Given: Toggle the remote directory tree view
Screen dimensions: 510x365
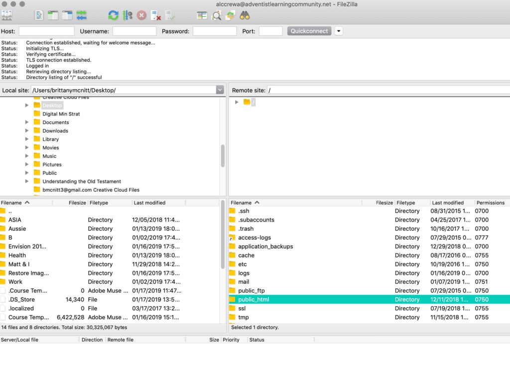Looking at the screenshot, I should pyautogui.click(x=67, y=15).
